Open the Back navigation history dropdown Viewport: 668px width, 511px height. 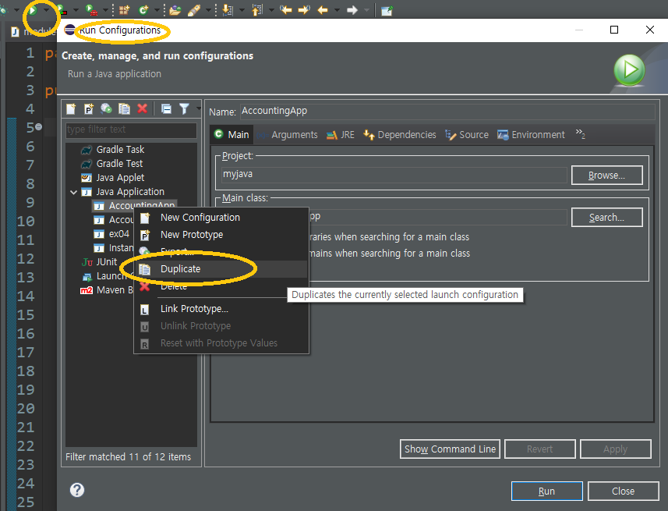pyautogui.click(x=337, y=10)
